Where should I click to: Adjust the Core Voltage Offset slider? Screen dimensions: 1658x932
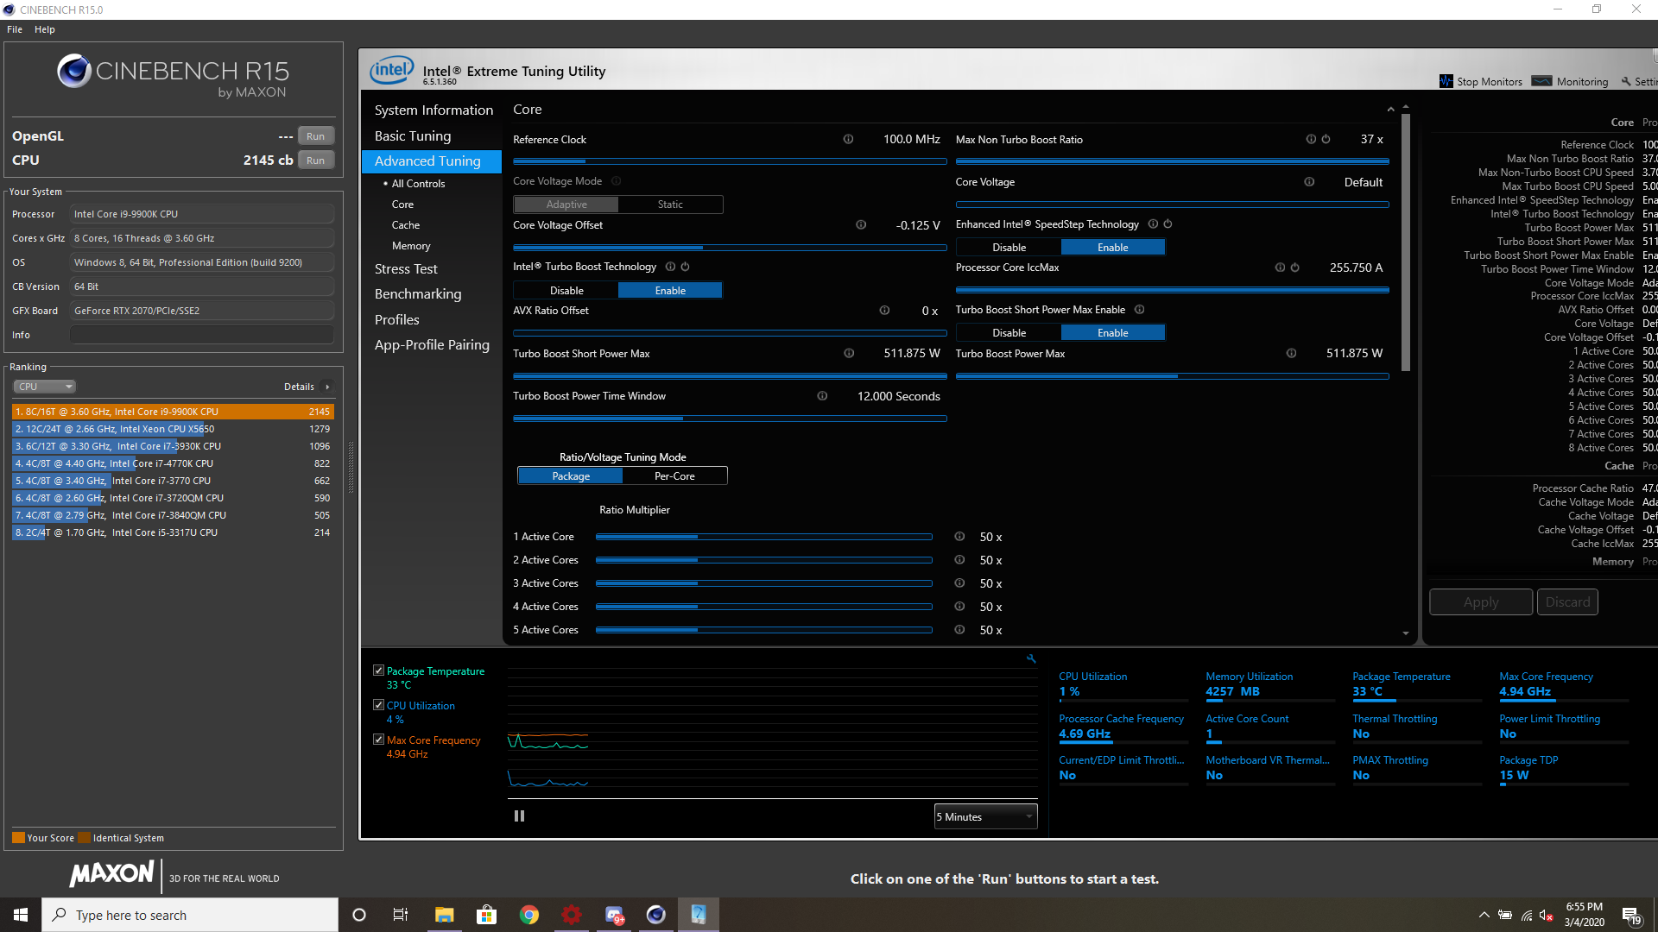coord(730,248)
